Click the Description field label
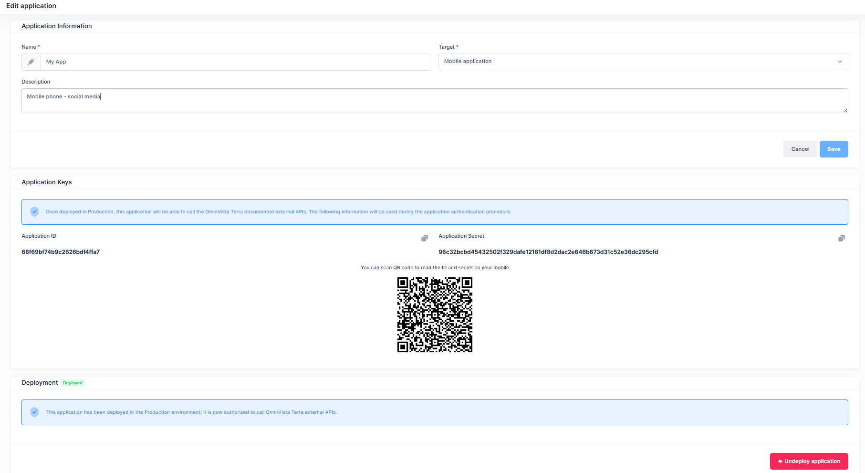Image resolution: width=865 pixels, height=473 pixels. [36, 82]
